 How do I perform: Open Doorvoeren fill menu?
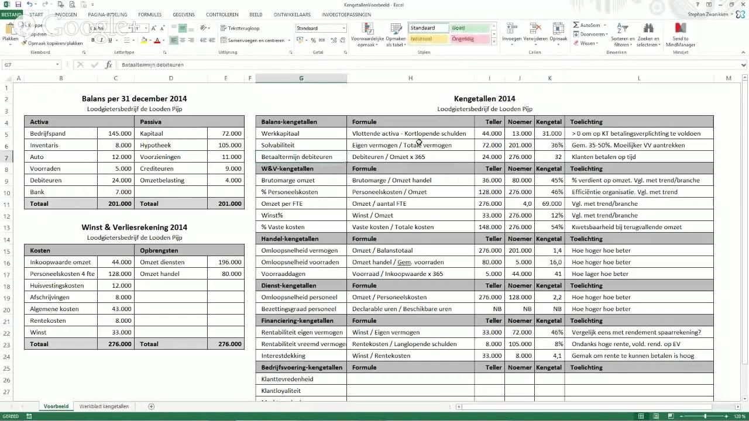point(590,34)
